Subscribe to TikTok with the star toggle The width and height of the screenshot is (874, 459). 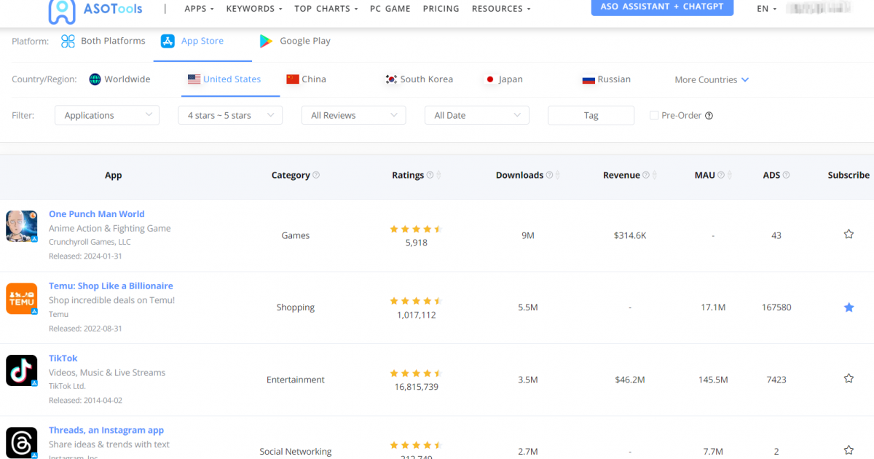click(849, 378)
